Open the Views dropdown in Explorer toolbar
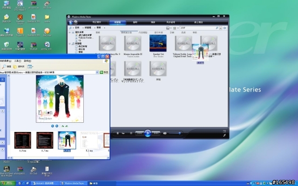298x186 pixels. (x=30, y=66)
